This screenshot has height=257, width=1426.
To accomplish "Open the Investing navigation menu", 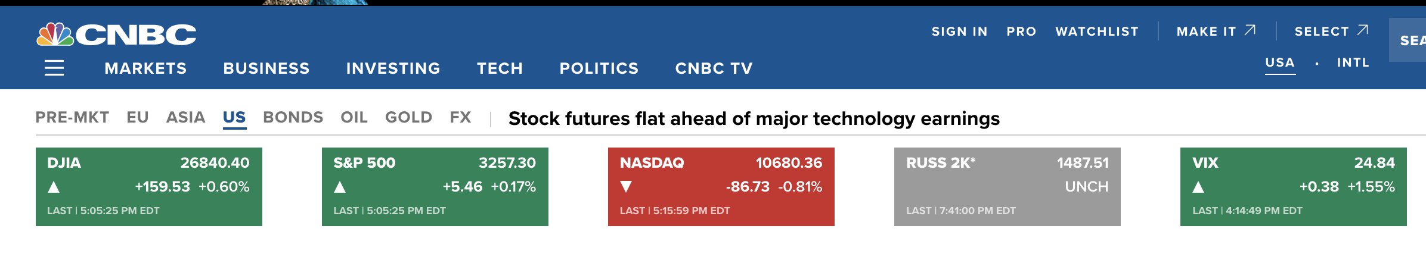I will [x=393, y=68].
